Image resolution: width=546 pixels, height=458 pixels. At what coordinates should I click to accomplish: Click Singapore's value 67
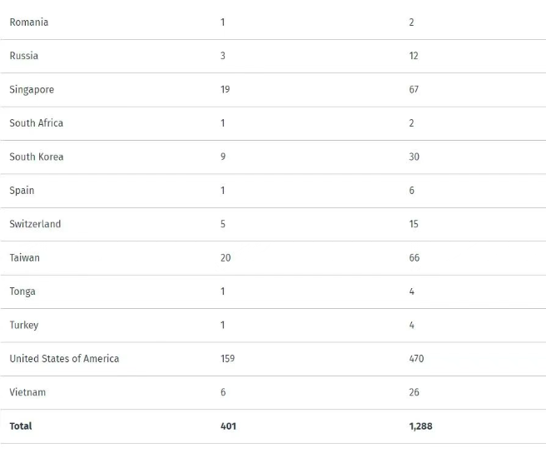tap(414, 90)
